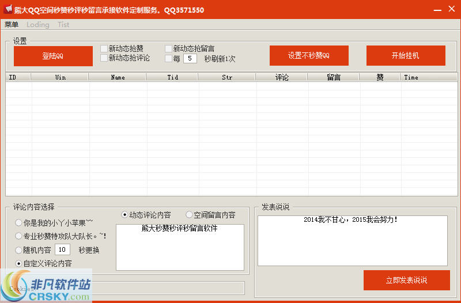Click the 秒更换 interval field showing 10
461x303 pixels.
[x=63, y=250]
